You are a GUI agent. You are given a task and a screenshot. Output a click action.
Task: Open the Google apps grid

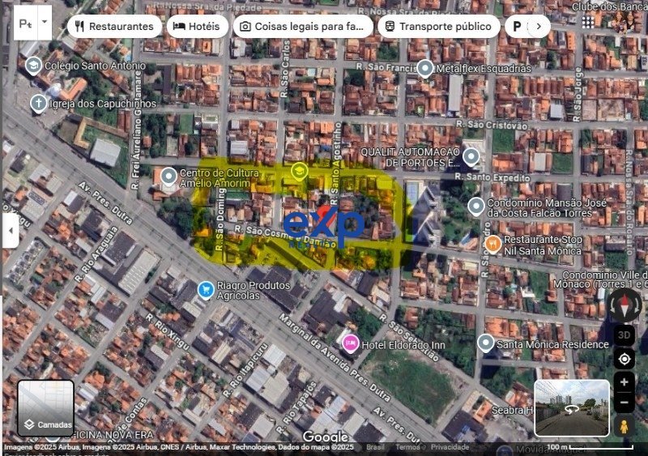tap(588, 22)
